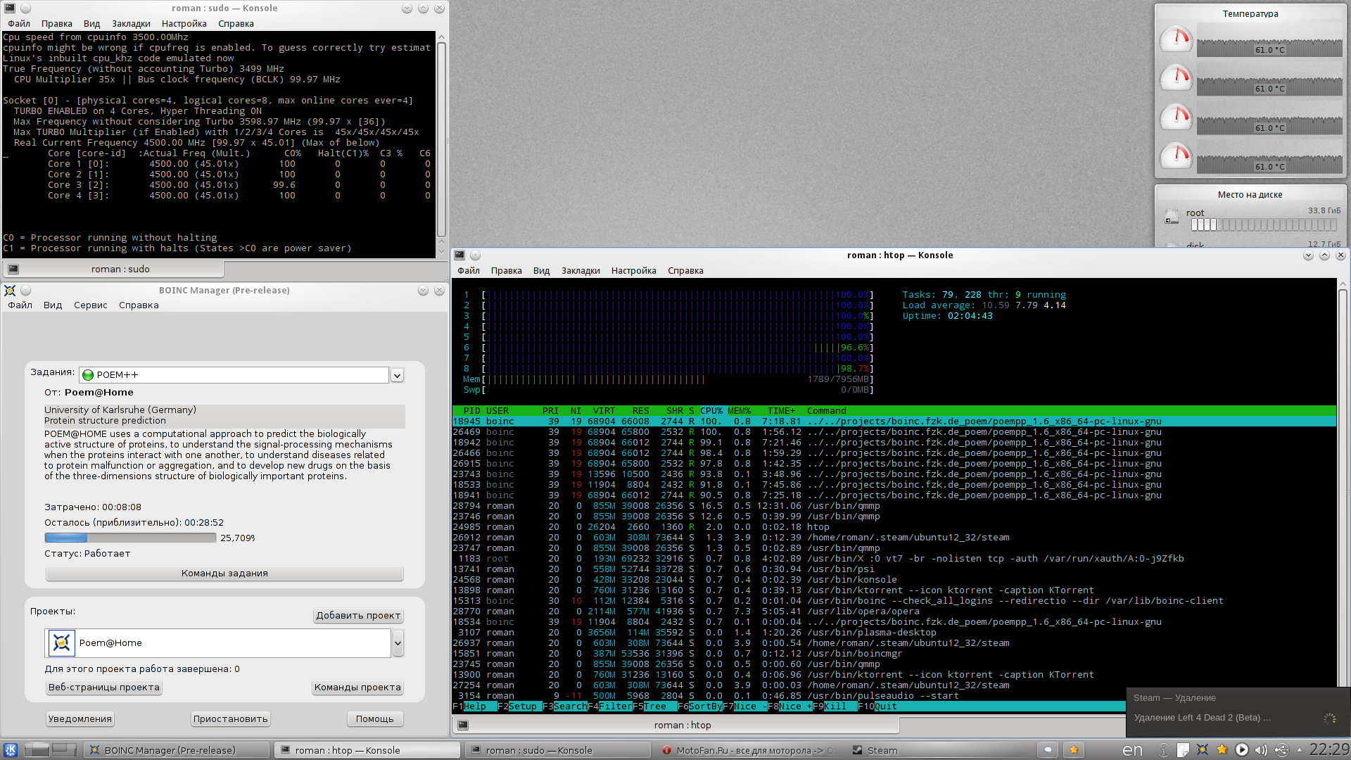The width and height of the screenshot is (1351, 760).
Task: Open 'Вид' menu in BOINC Manager
Action: (53, 305)
